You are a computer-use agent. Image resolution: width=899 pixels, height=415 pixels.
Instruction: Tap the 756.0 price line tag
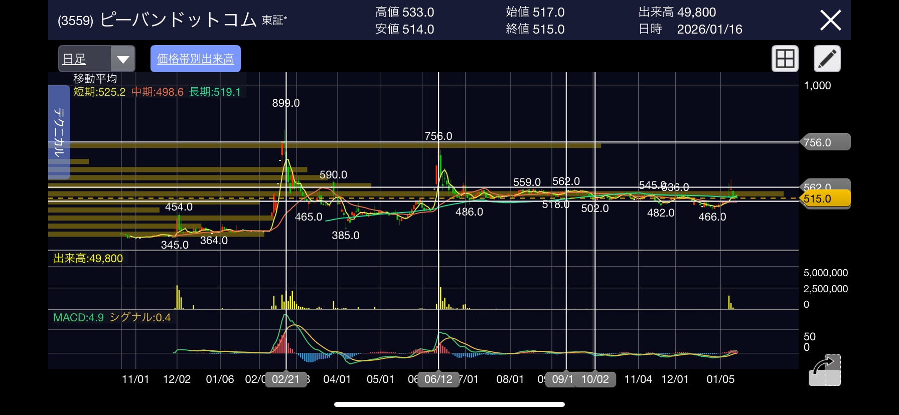(824, 142)
